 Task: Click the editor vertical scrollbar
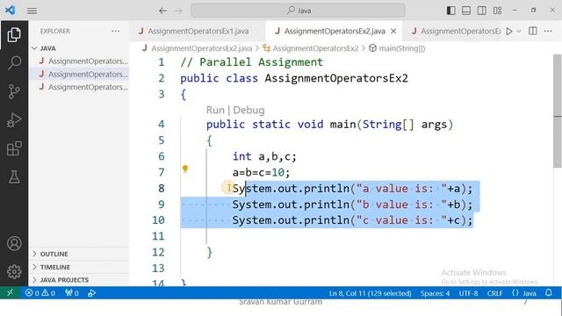(558, 111)
